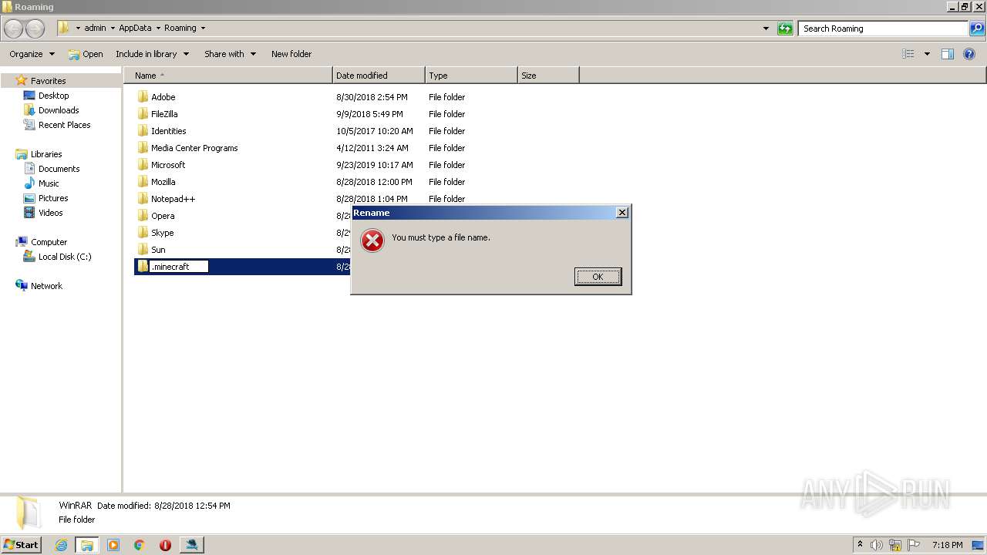Click the Back navigation arrow

pos(14,29)
